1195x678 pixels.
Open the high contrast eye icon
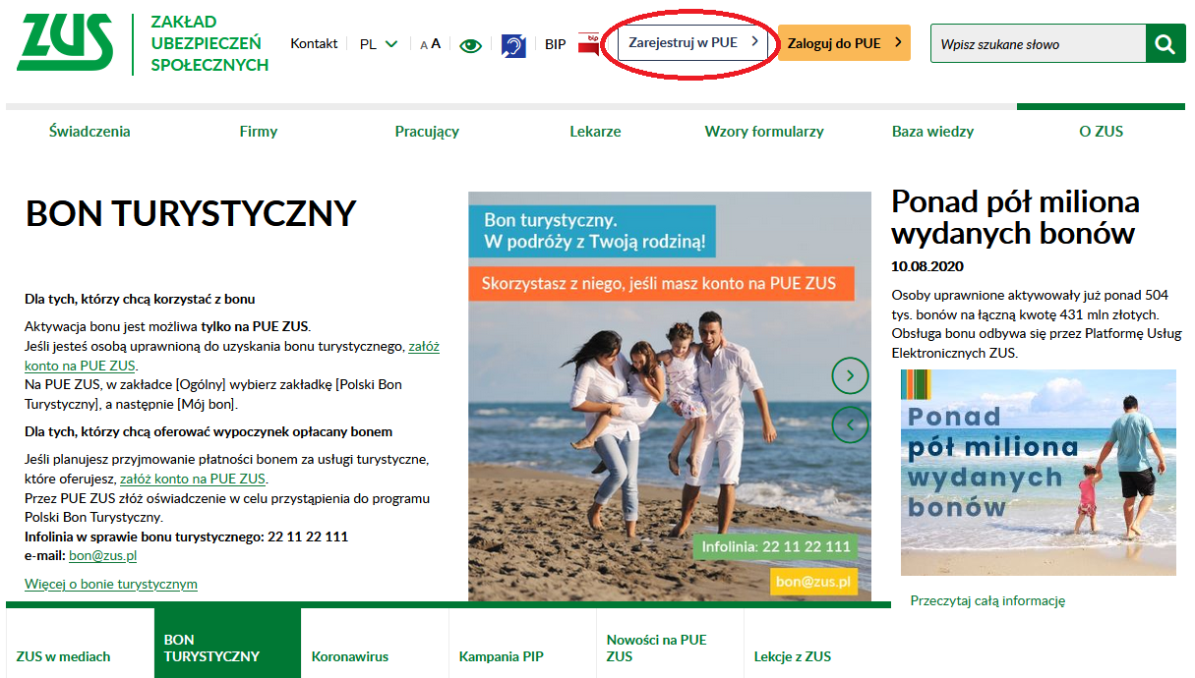pos(470,44)
